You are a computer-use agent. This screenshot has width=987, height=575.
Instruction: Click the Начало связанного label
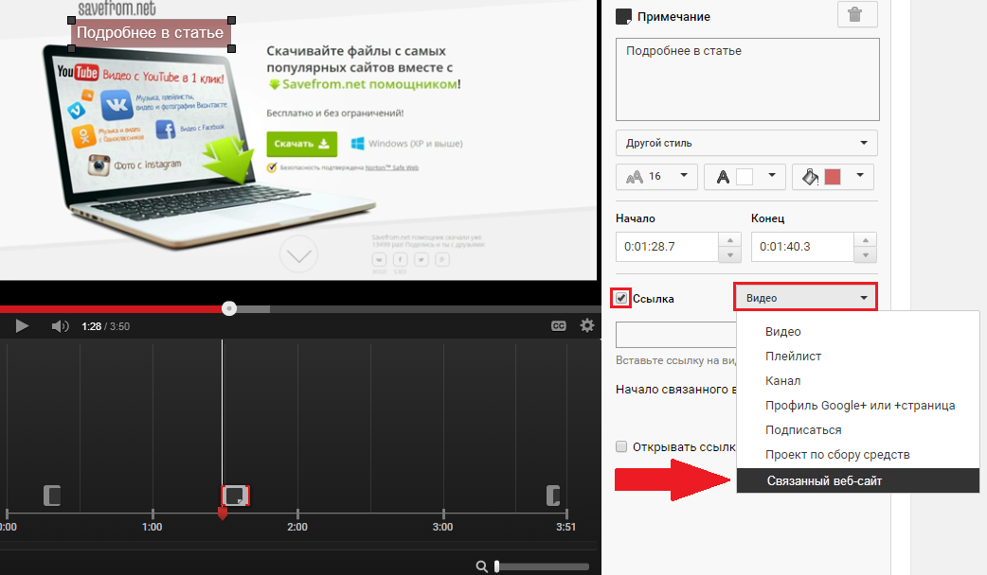(675, 390)
